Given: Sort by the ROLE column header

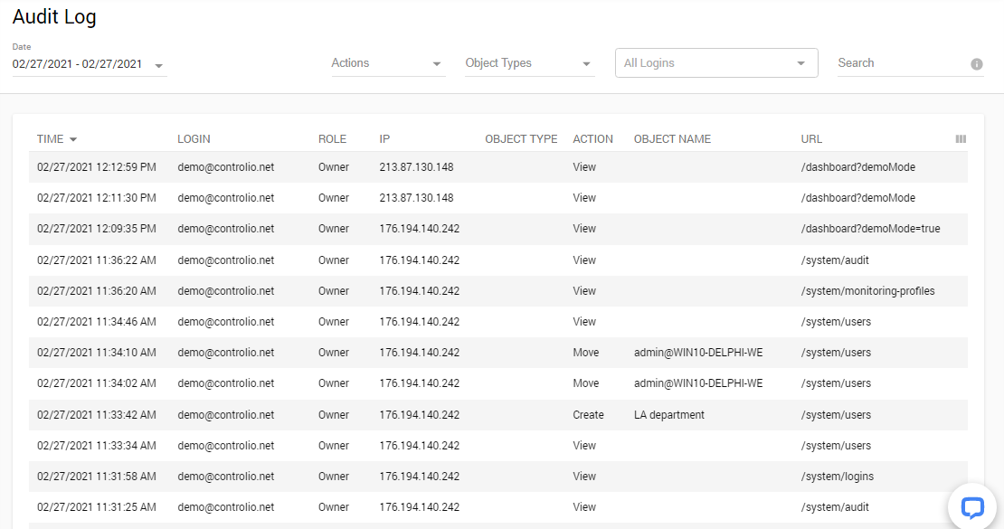Looking at the screenshot, I should [332, 139].
